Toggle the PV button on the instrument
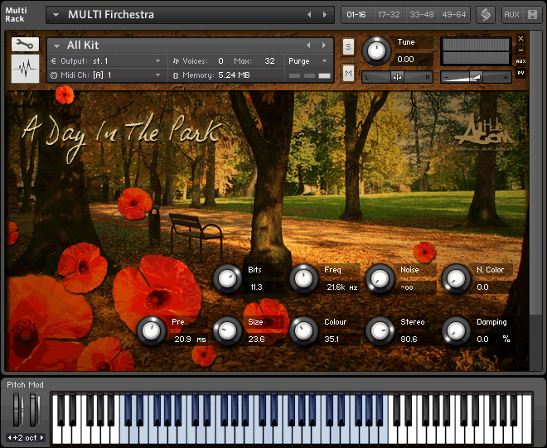 click(520, 73)
